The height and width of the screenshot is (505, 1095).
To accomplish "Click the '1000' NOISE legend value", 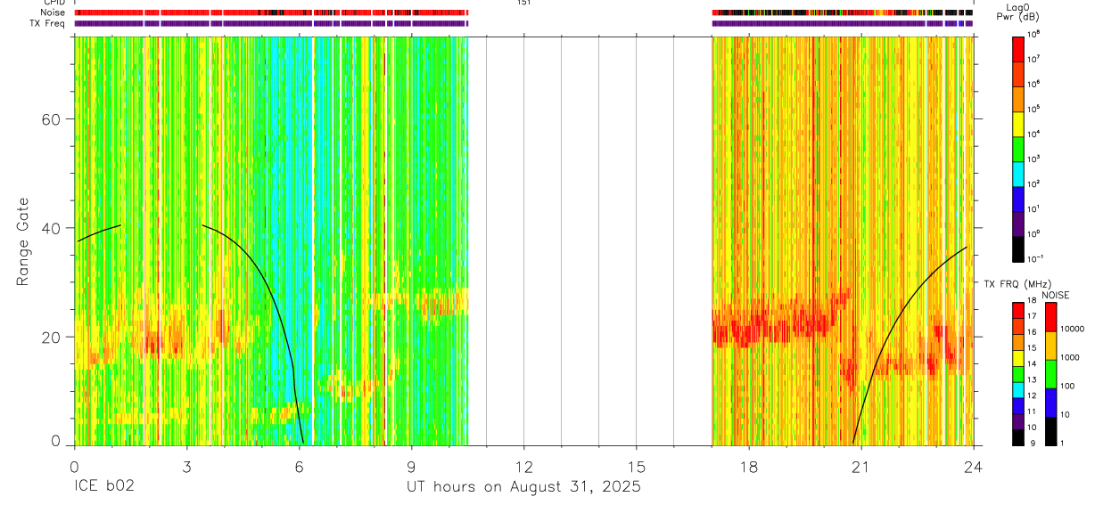I will 1069,357.
